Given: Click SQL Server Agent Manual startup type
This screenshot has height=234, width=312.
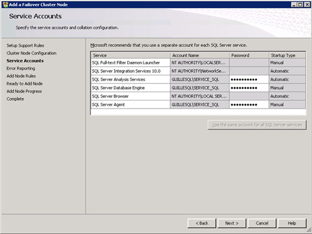Looking at the screenshot, I should tap(287, 105).
